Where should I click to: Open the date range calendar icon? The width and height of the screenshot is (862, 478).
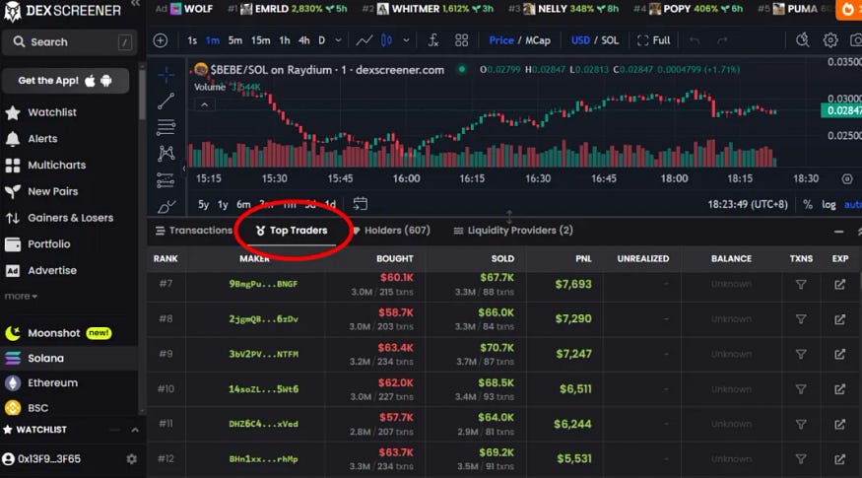tap(361, 204)
